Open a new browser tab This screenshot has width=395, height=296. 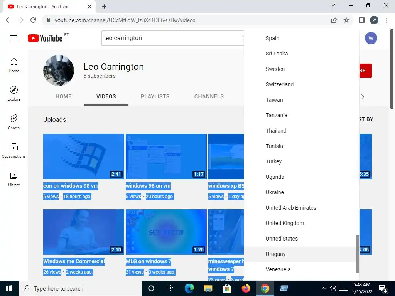(104, 7)
